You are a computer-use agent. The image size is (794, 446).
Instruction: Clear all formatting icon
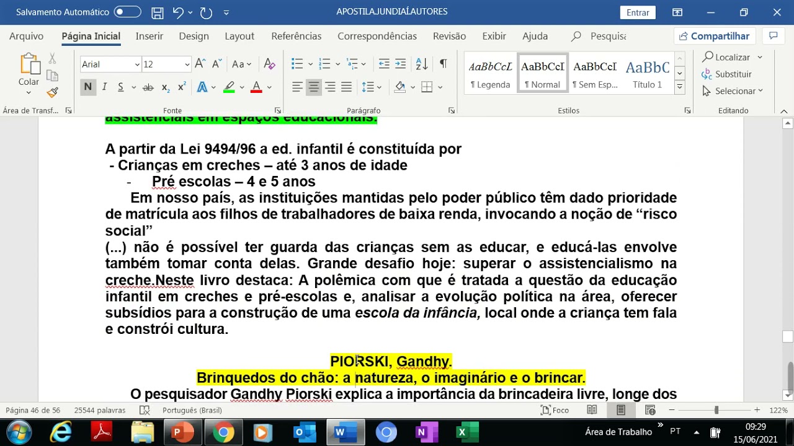[x=269, y=64]
